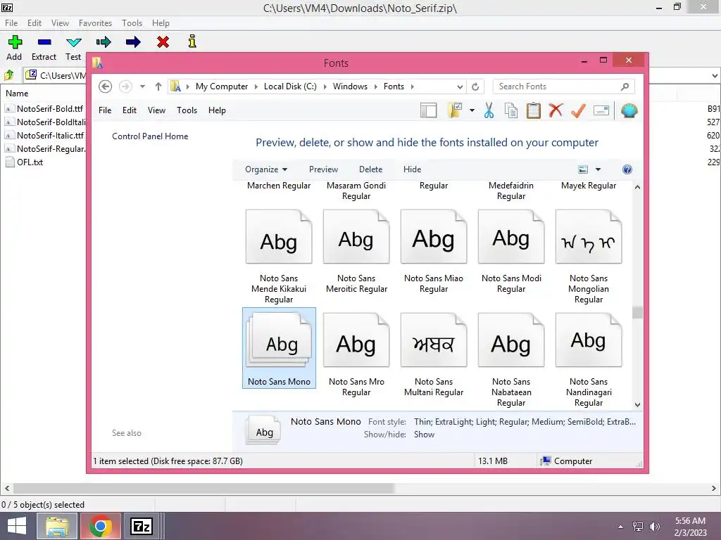This screenshot has height=540, width=721.
Task: Open Control Panel Home link
Action: coord(150,136)
